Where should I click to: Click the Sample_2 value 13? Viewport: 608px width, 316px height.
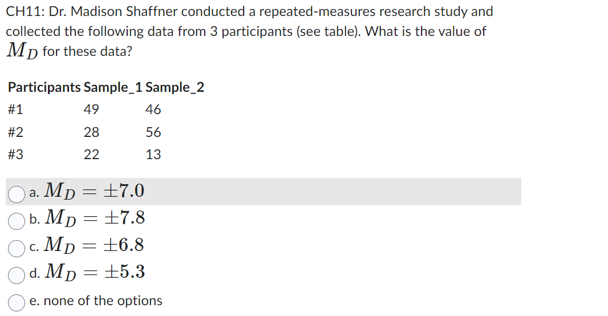153,155
